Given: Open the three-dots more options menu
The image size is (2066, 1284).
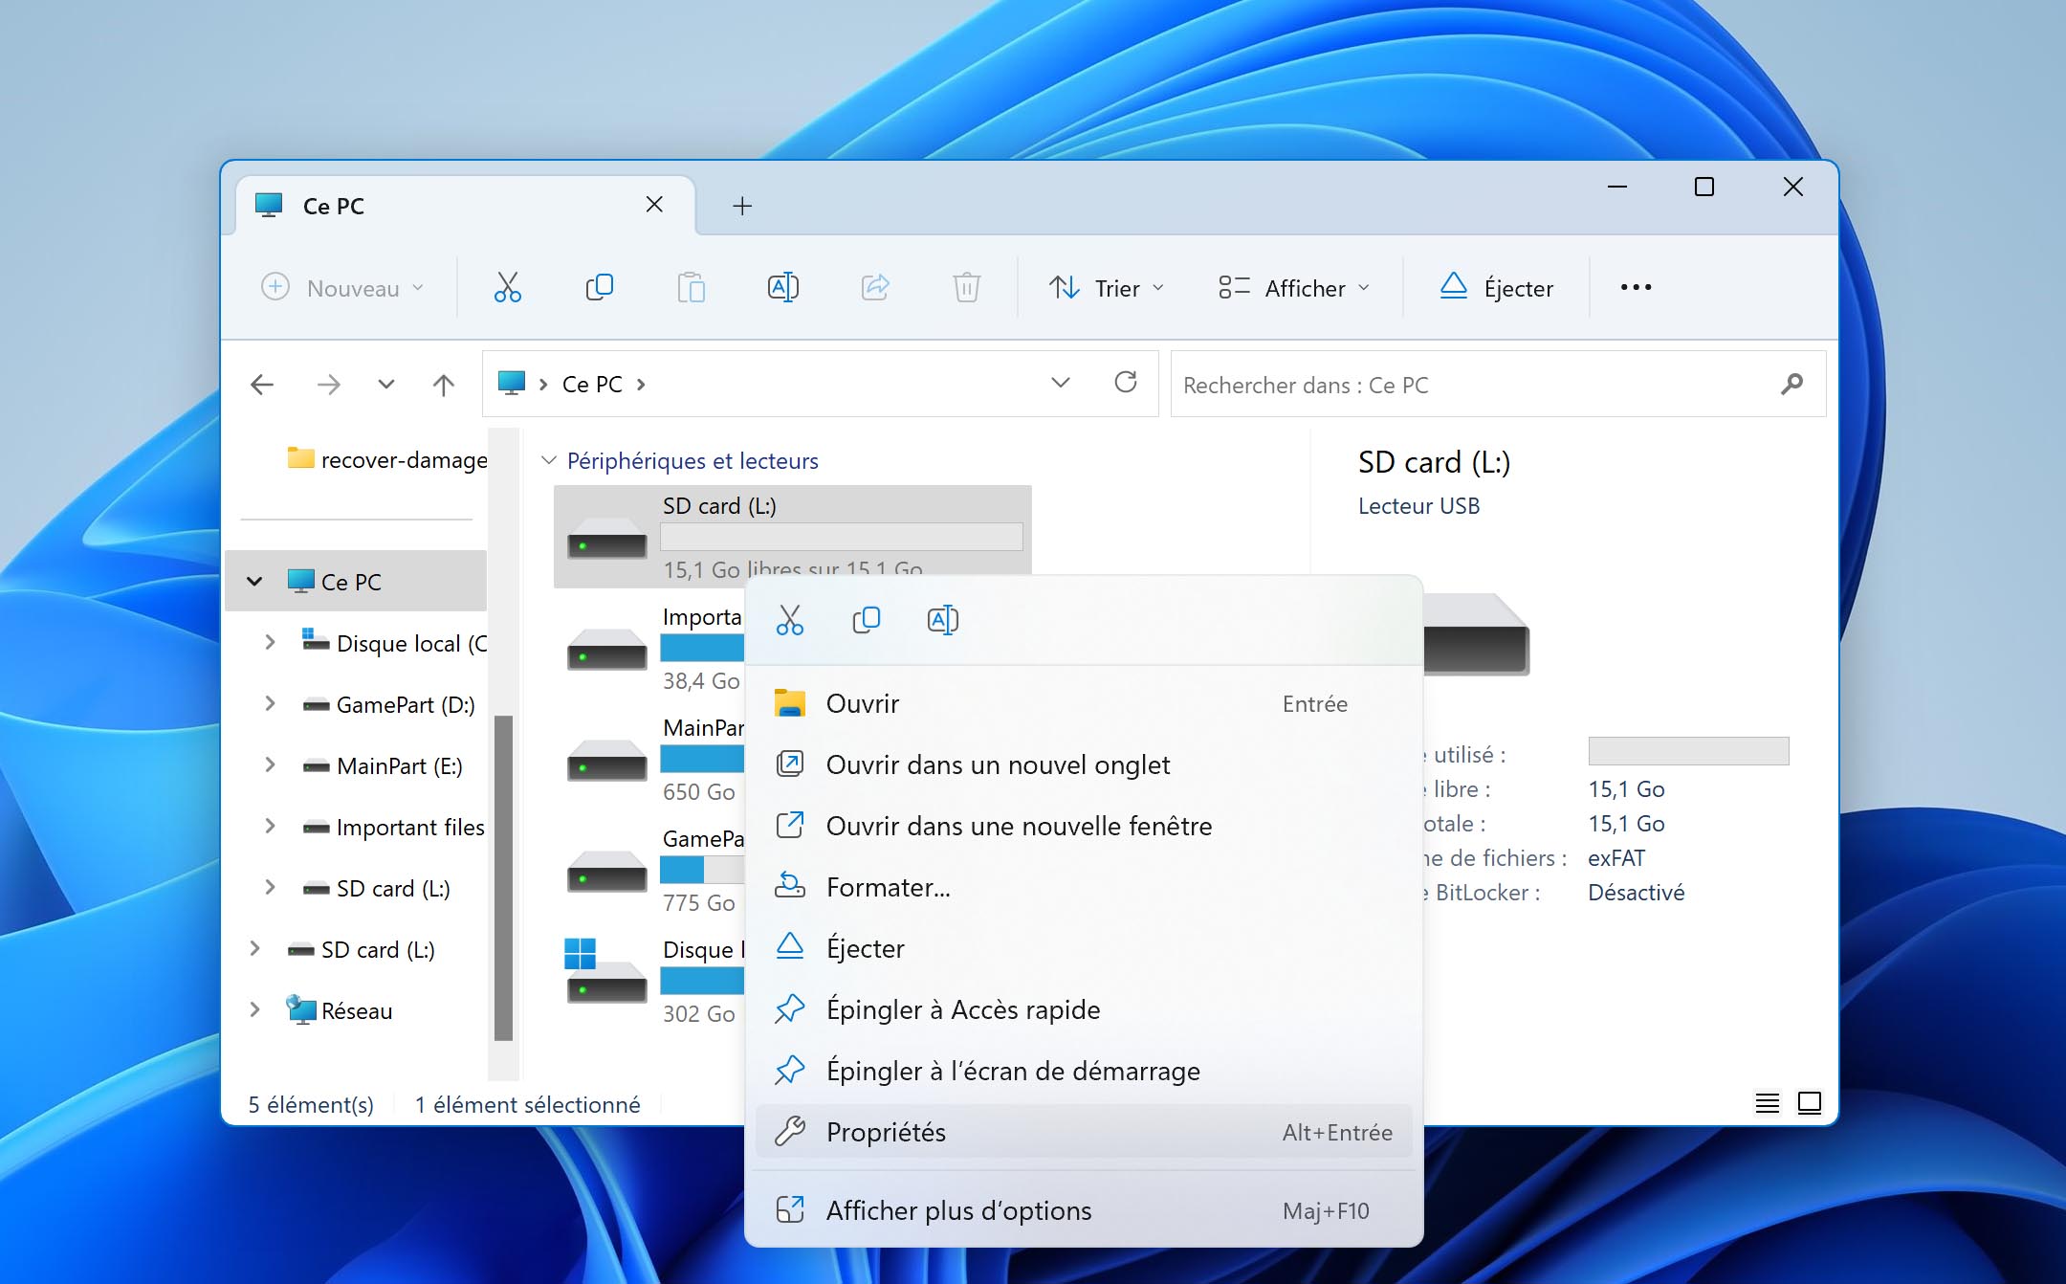Looking at the screenshot, I should (x=1636, y=287).
